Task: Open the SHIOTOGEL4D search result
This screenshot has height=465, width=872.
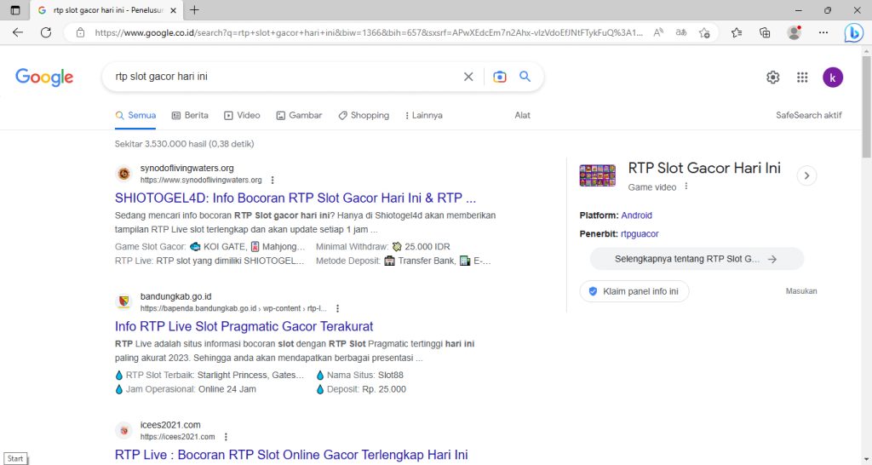Action: tap(295, 198)
